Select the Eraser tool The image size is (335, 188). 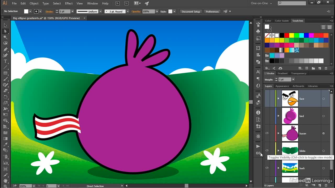(5, 91)
